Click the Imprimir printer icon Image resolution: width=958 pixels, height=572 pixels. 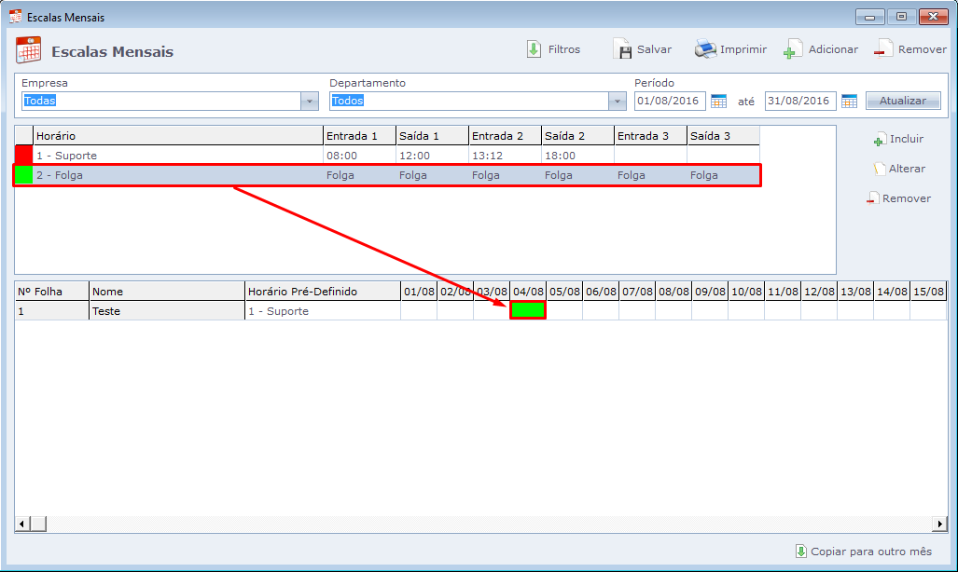tap(705, 49)
